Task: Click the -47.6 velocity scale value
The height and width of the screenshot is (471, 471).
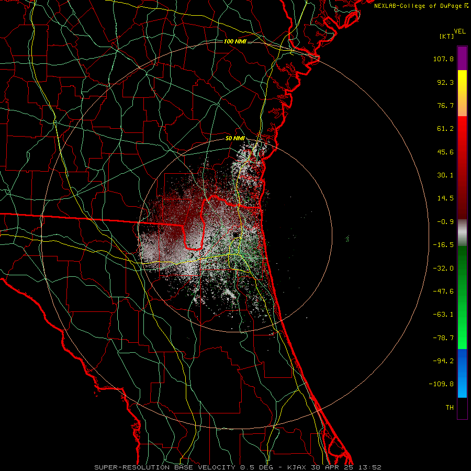Action: 443,291
